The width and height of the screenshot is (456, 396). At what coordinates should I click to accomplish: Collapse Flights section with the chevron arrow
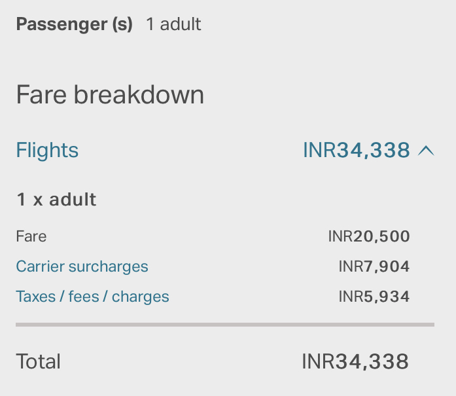tap(426, 151)
